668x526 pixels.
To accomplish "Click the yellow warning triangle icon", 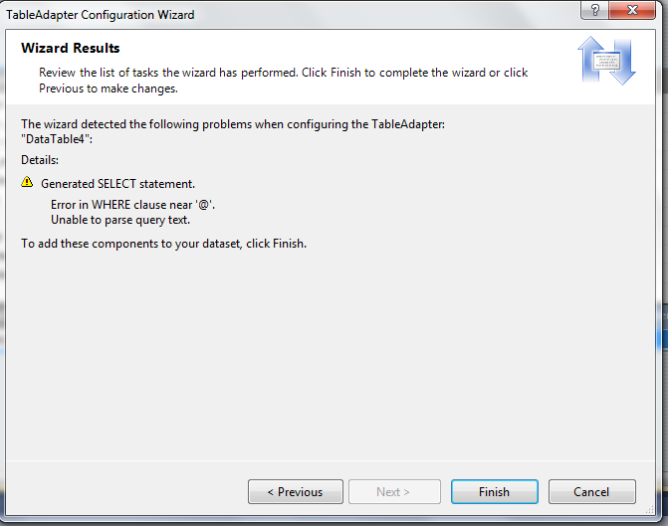I will click(x=27, y=183).
